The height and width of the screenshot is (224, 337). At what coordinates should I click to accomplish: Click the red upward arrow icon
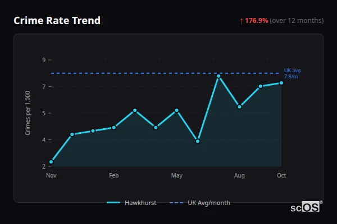click(x=242, y=21)
